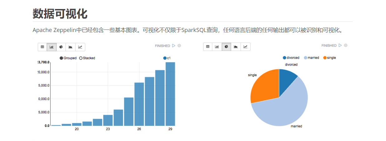Select pie chart icon in left chart toolbar
Image resolution: width=386 pixels, height=141 pixels.
[x=61, y=47]
